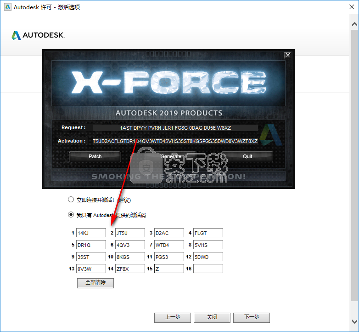Click the Generate button in X-Force
Image resolution: width=359 pixels, height=332 pixels.
171,157
